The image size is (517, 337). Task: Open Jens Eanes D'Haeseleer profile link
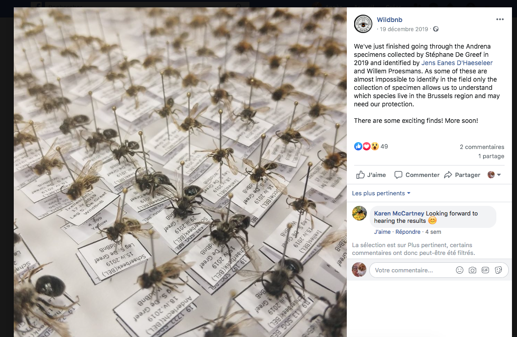pyautogui.click(x=456, y=63)
